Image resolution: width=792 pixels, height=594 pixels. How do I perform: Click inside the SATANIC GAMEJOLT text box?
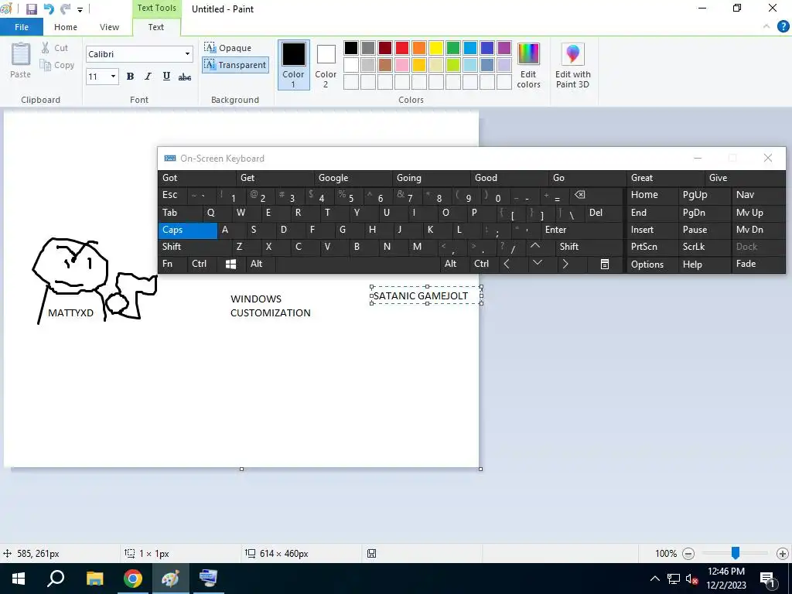tap(426, 295)
